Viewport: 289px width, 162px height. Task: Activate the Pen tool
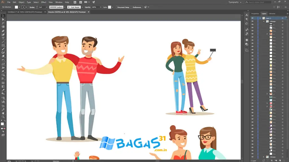[x=3, y=31]
